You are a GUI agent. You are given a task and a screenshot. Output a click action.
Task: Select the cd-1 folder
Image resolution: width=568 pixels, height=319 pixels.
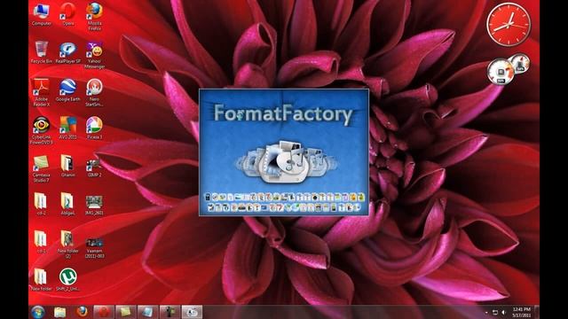pos(41,241)
